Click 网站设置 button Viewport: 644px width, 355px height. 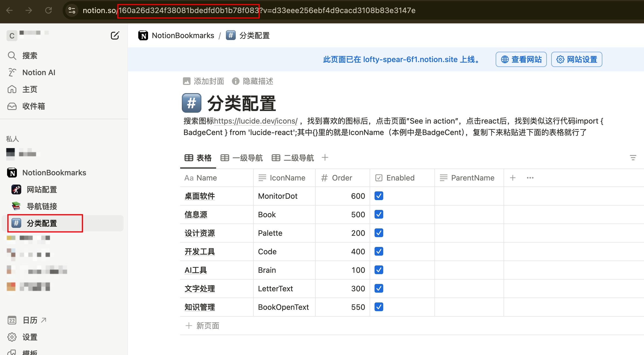tap(576, 59)
